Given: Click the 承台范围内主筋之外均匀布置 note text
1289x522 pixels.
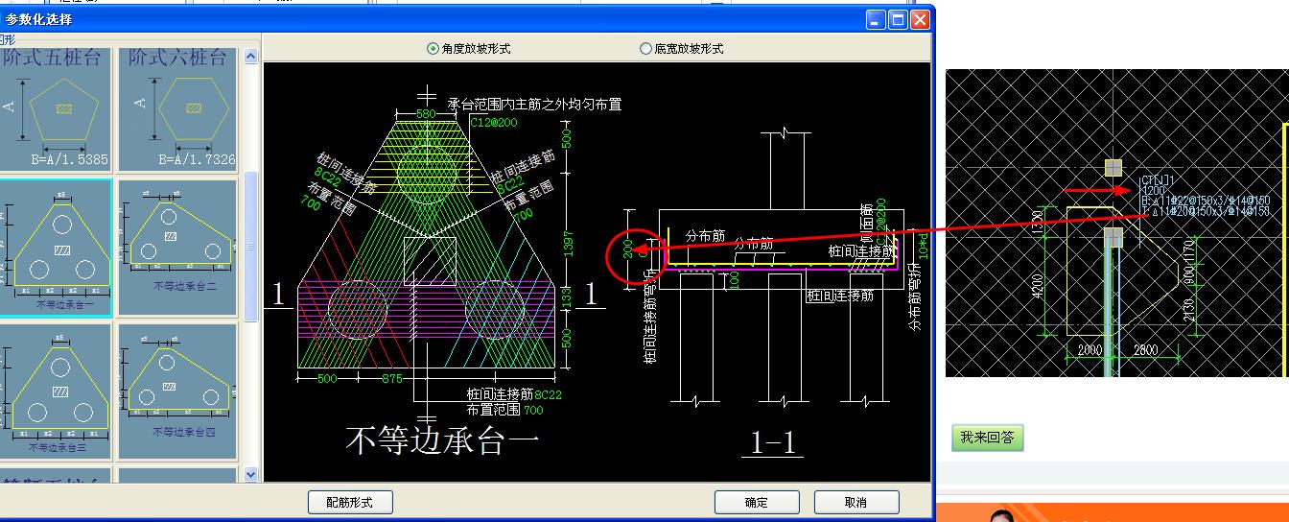Looking at the screenshot, I should (535, 104).
